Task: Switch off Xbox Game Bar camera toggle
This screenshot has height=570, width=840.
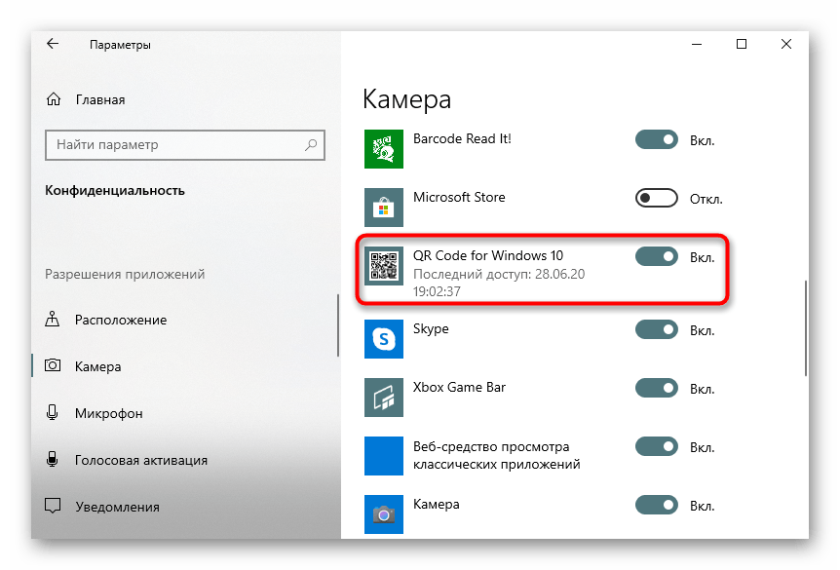Action: [656, 389]
